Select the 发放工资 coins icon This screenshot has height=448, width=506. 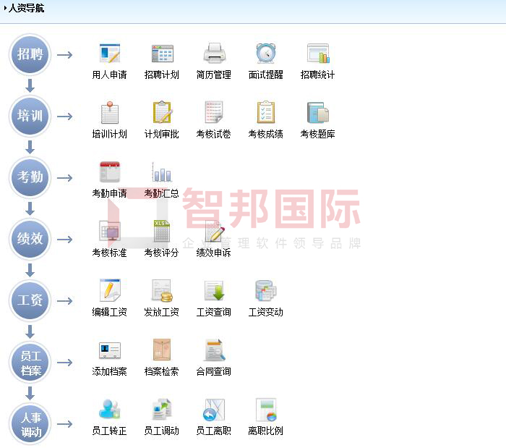pos(162,292)
